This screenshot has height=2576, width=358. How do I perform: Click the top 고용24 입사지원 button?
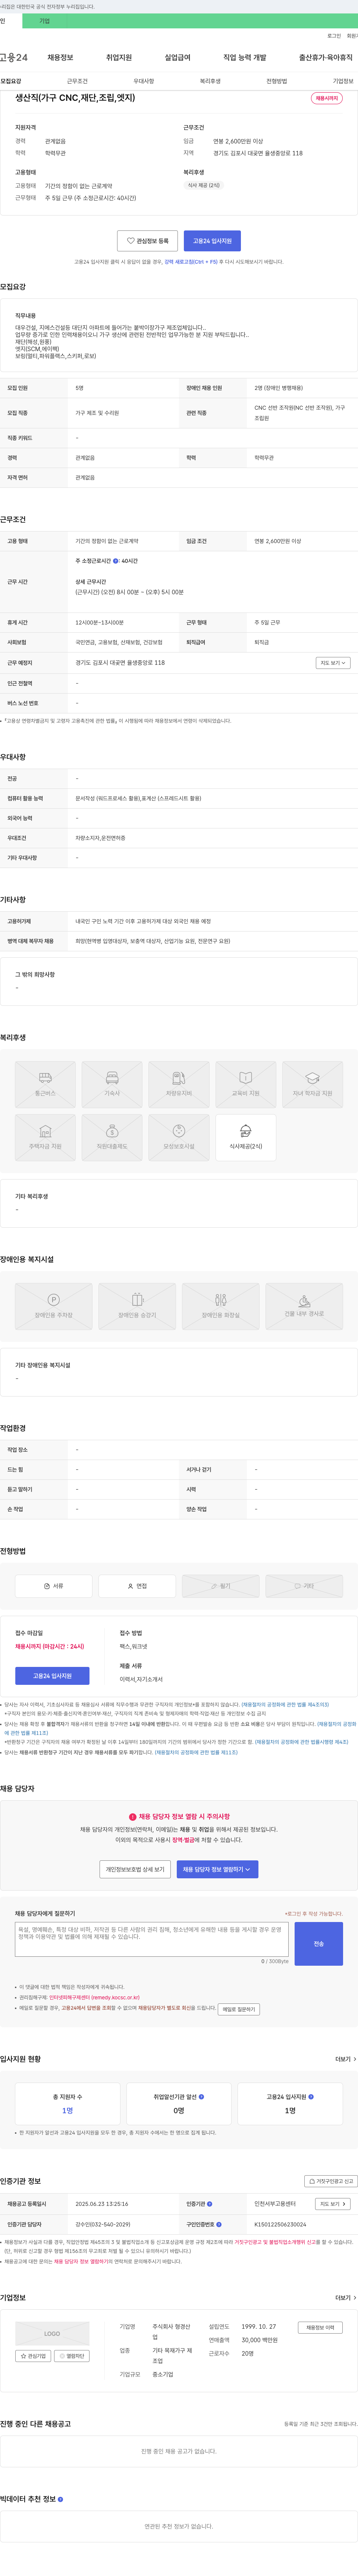213,241
